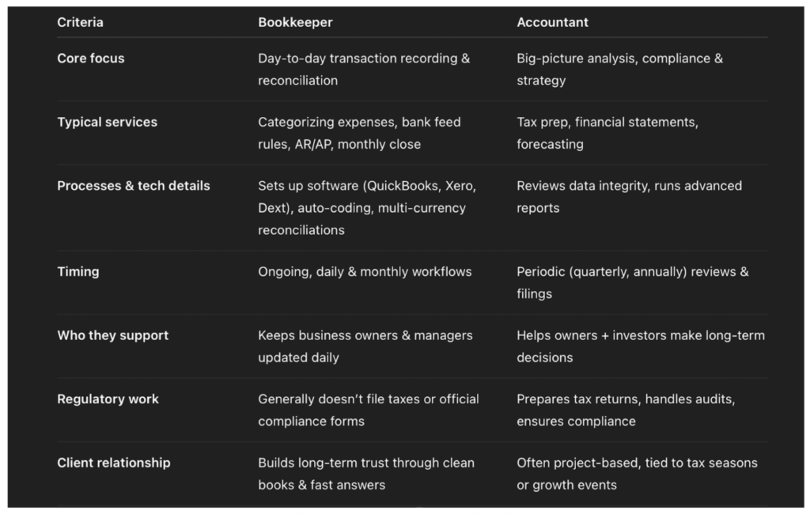The width and height of the screenshot is (810, 514).
Task: Select the Typical services row label
Action: (x=107, y=122)
